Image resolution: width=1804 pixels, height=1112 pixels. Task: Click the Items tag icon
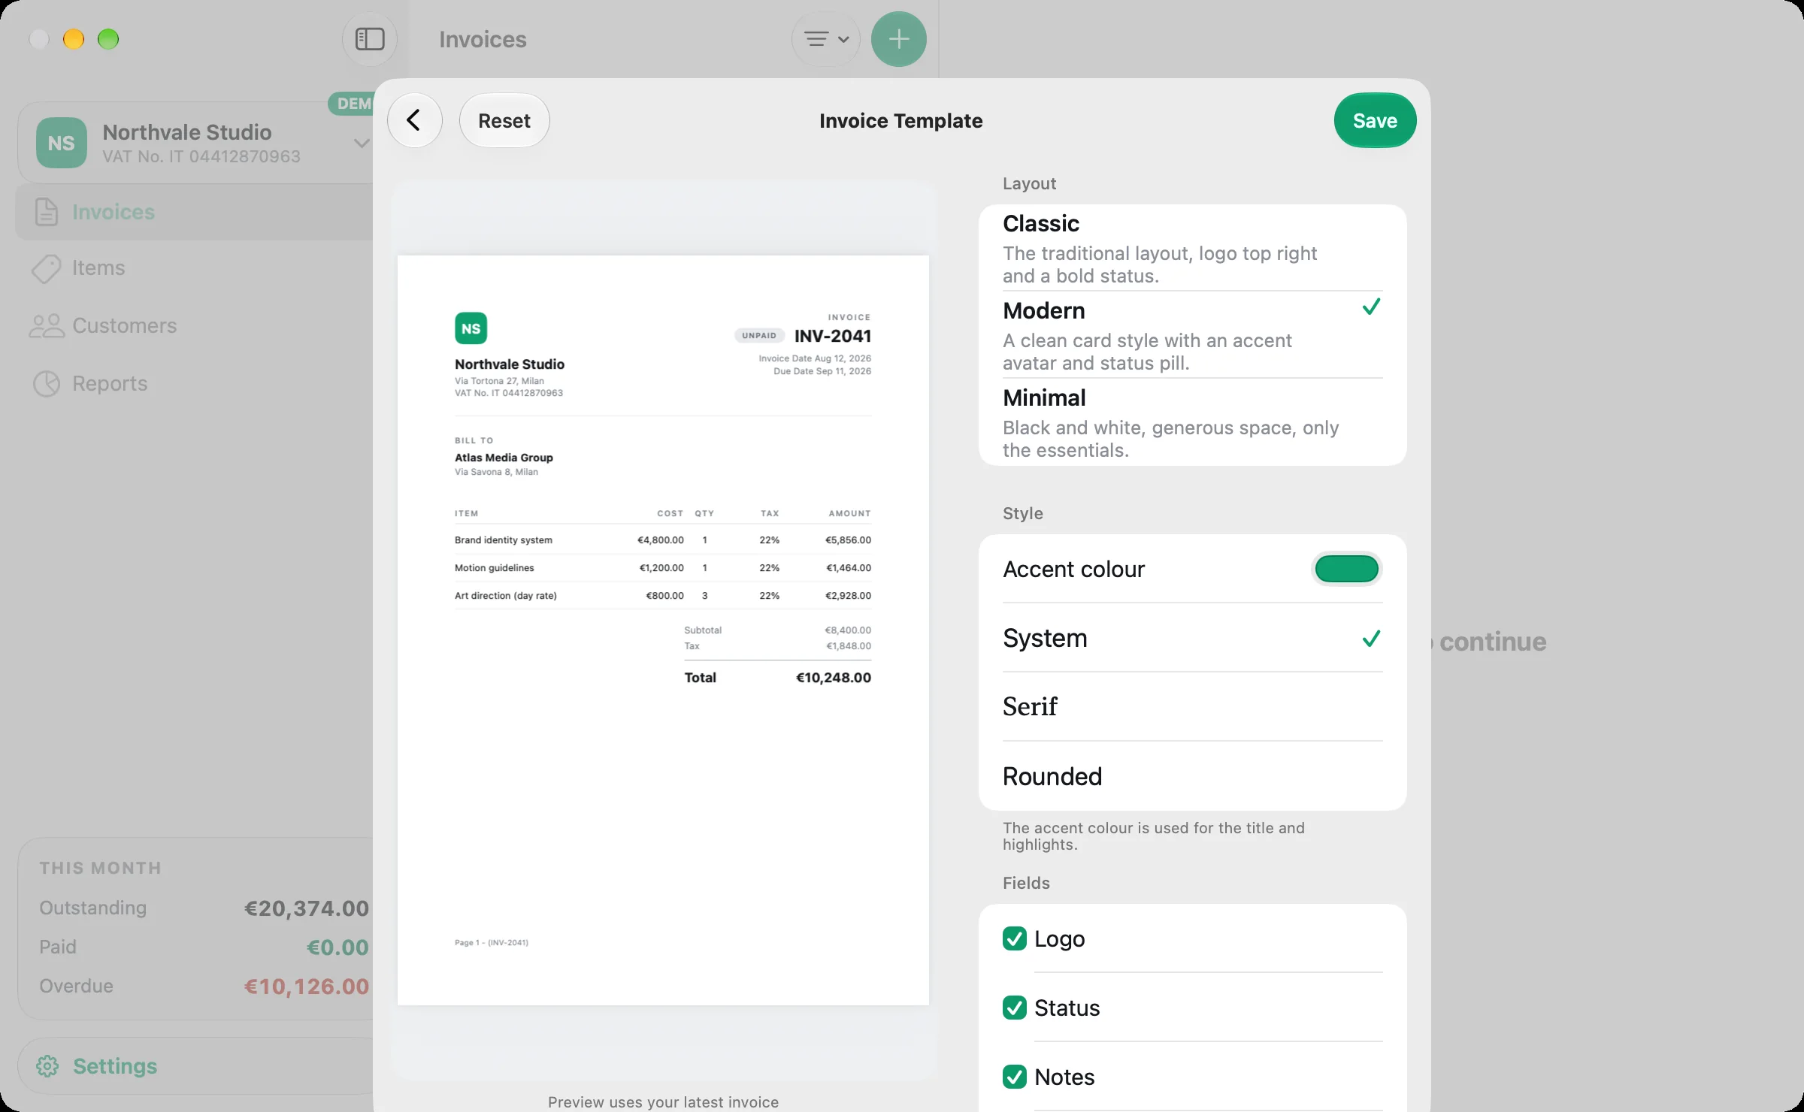tap(47, 268)
